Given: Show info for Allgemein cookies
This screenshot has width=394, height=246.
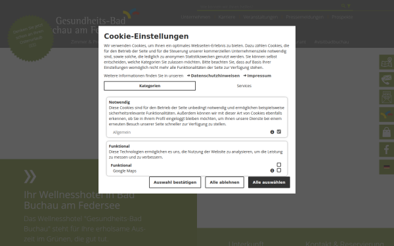Looking at the screenshot, I should 272,132.
